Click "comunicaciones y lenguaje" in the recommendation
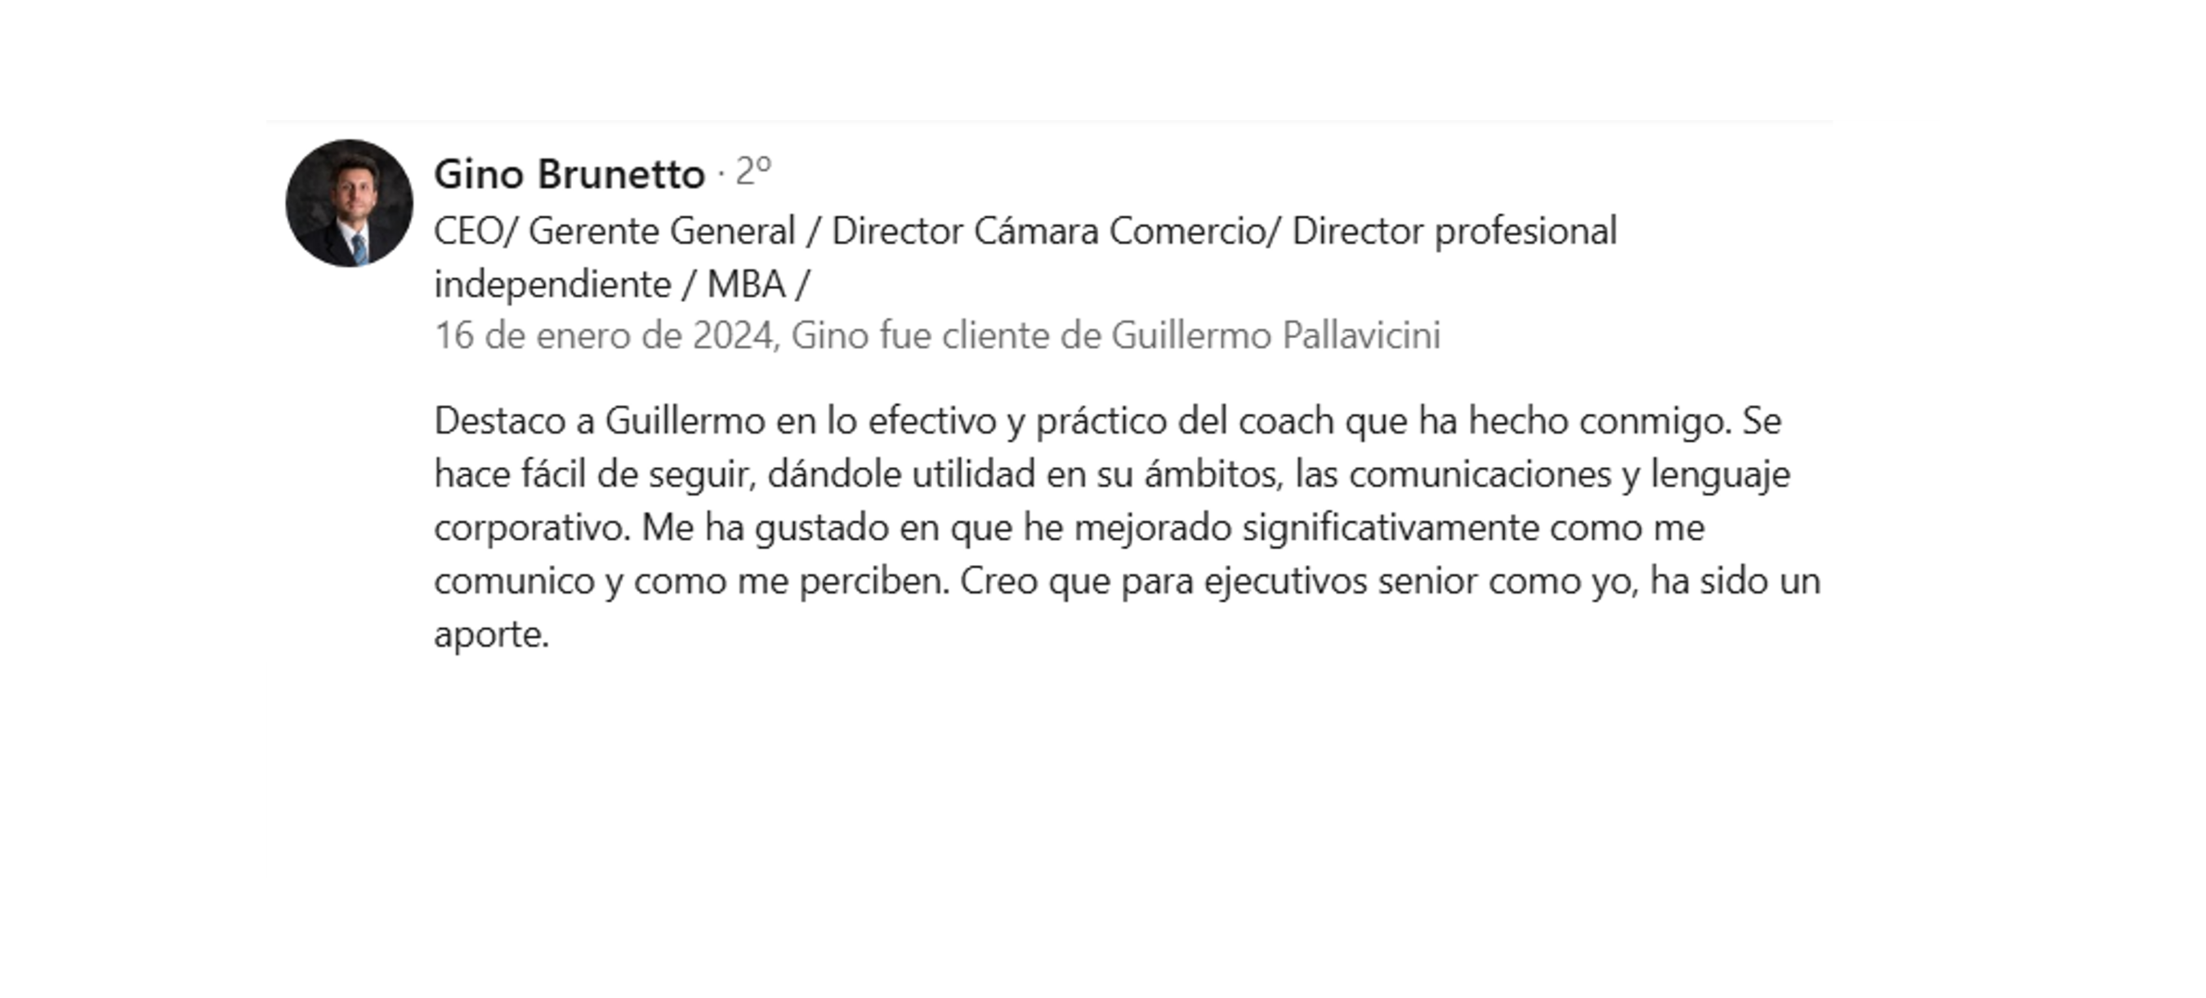 [x=1570, y=475]
